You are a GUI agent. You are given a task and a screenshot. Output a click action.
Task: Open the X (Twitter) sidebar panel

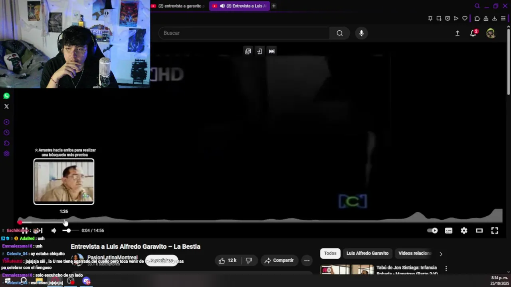tap(6, 106)
